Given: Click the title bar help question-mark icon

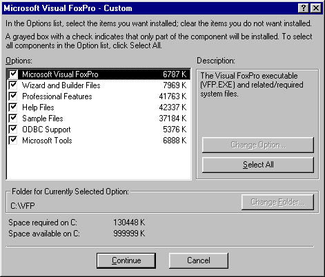Looking at the screenshot, I should [x=304, y=8].
